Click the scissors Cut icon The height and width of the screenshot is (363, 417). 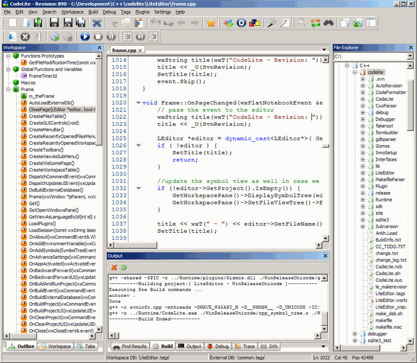(x=113, y=23)
